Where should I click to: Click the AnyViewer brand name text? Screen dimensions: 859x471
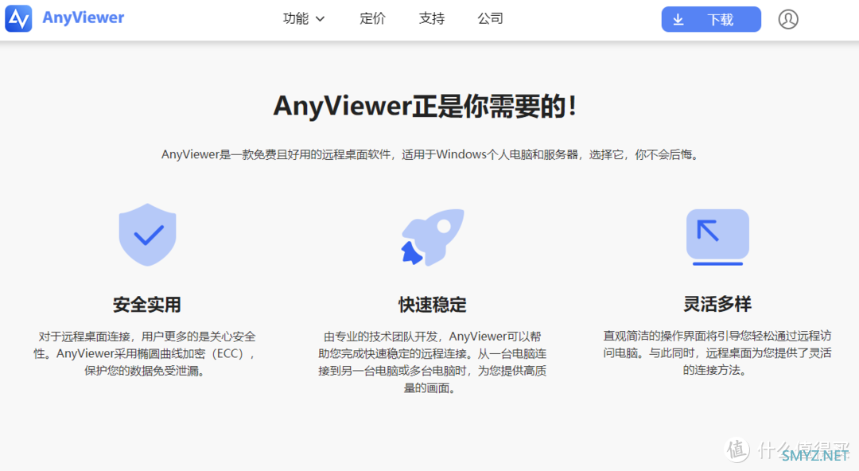pos(84,18)
